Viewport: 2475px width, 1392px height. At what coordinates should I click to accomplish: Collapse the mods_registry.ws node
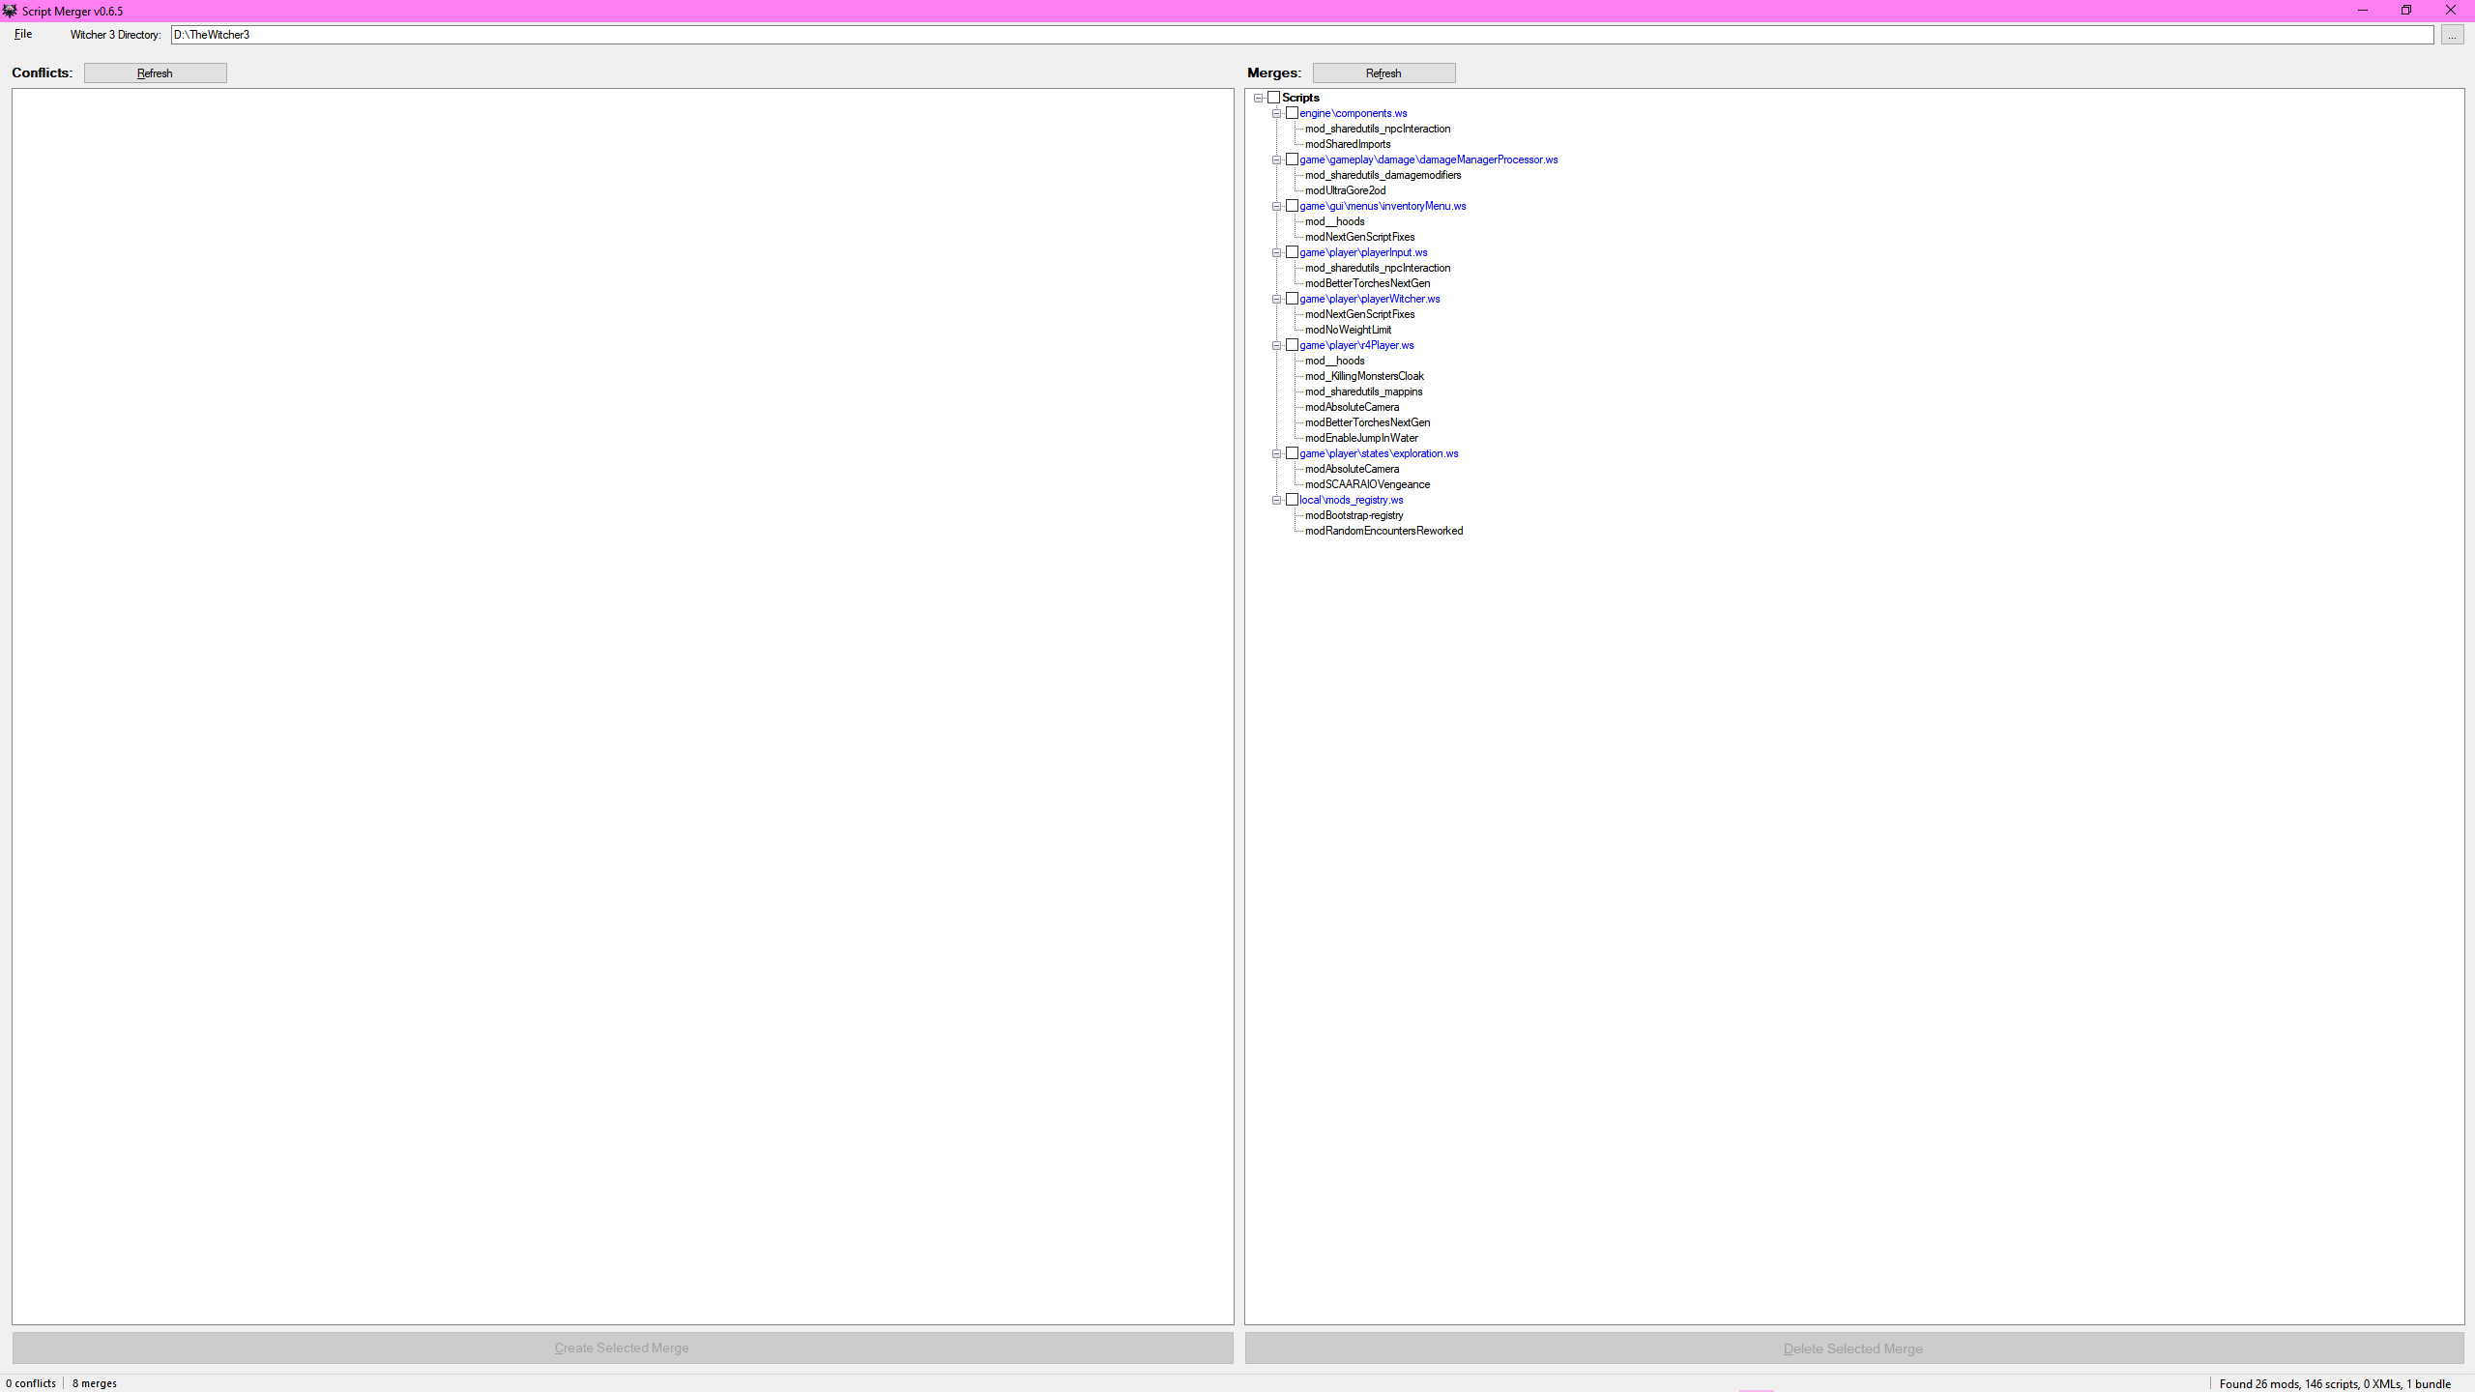click(1276, 500)
